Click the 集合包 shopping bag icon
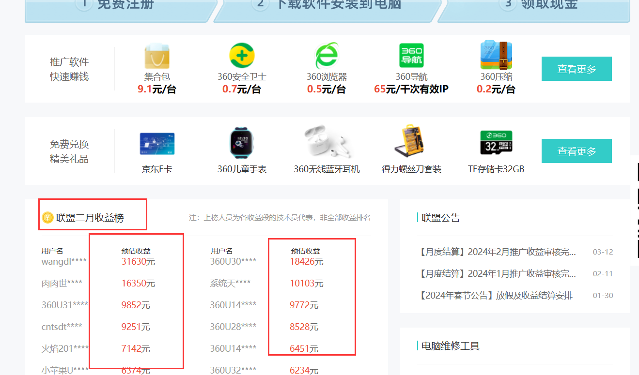Image resolution: width=639 pixels, height=375 pixels. coord(157,56)
